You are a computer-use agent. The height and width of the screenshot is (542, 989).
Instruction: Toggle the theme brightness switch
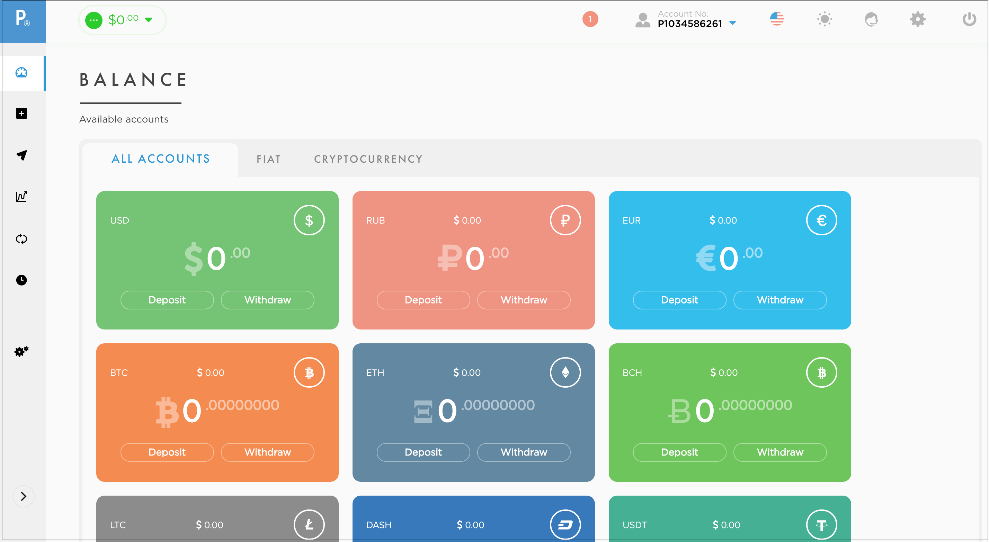tap(826, 19)
